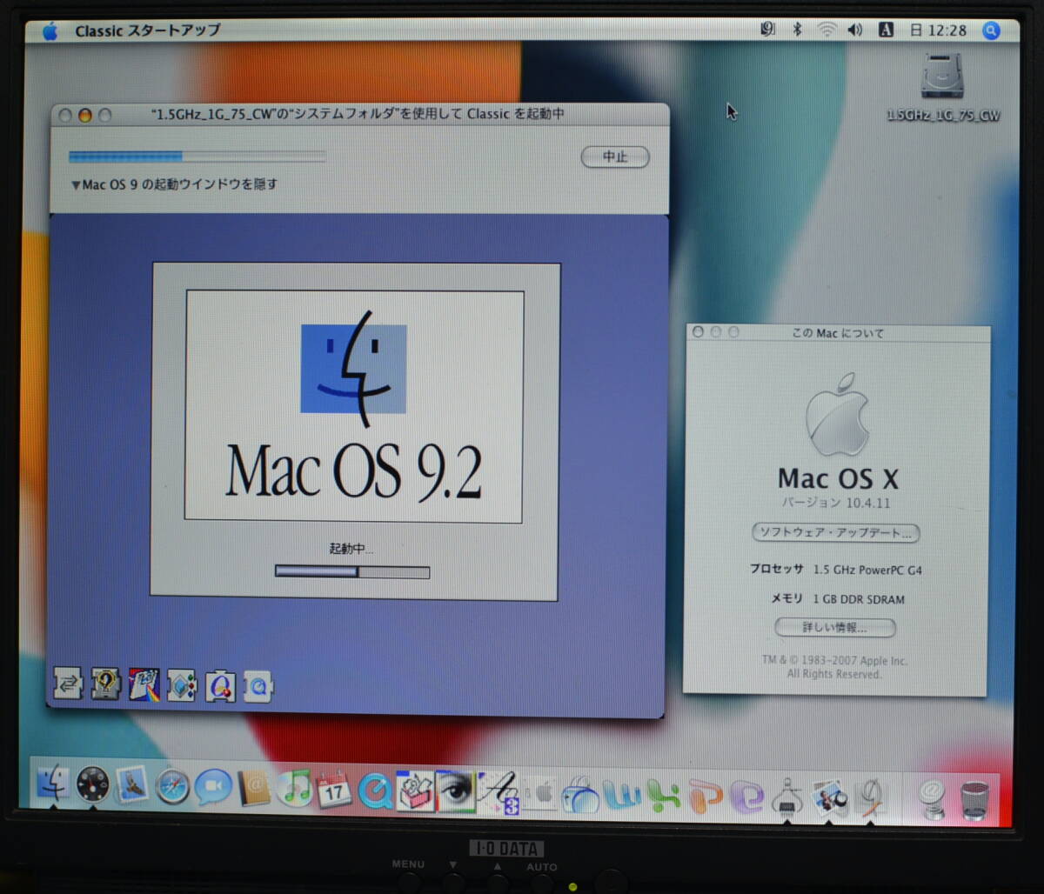Click ソフトウェア・アップデート button
1044x894 pixels.
835,533
